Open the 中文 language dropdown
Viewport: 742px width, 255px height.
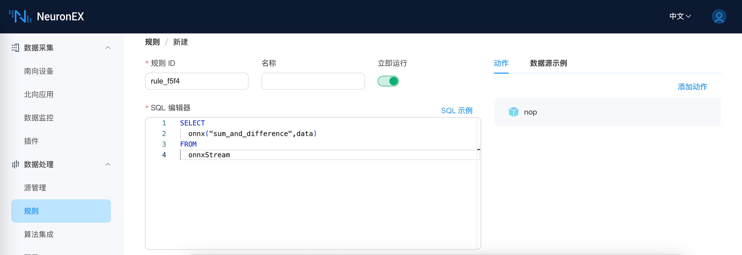click(680, 16)
